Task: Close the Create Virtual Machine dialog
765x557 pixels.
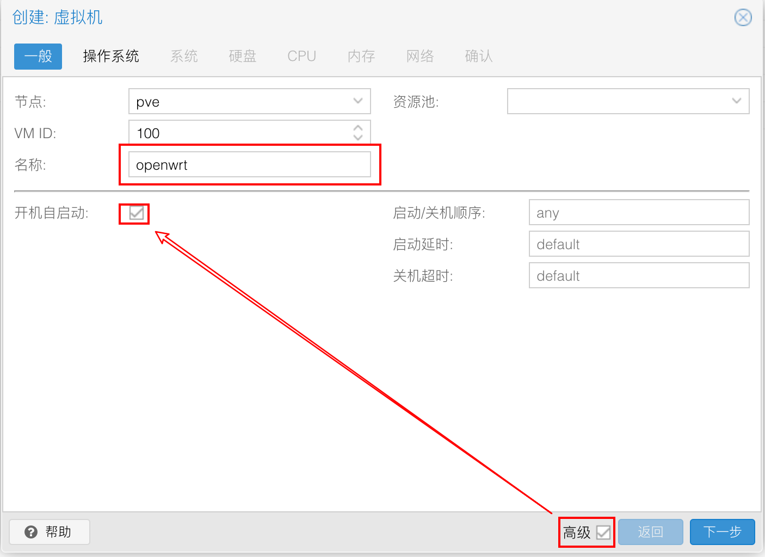Action: point(743,17)
